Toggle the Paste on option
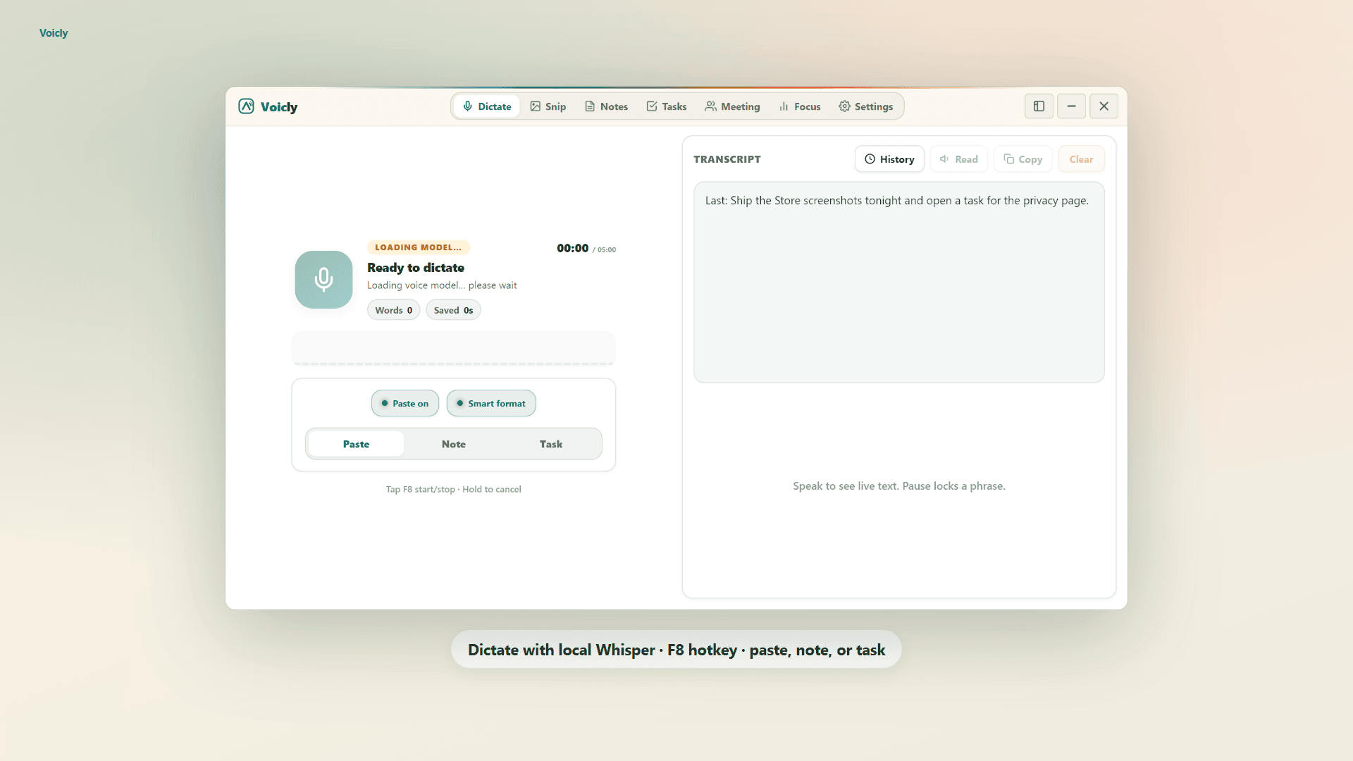The width and height of the screenshot is (1353, 761). tap(405, 404)
